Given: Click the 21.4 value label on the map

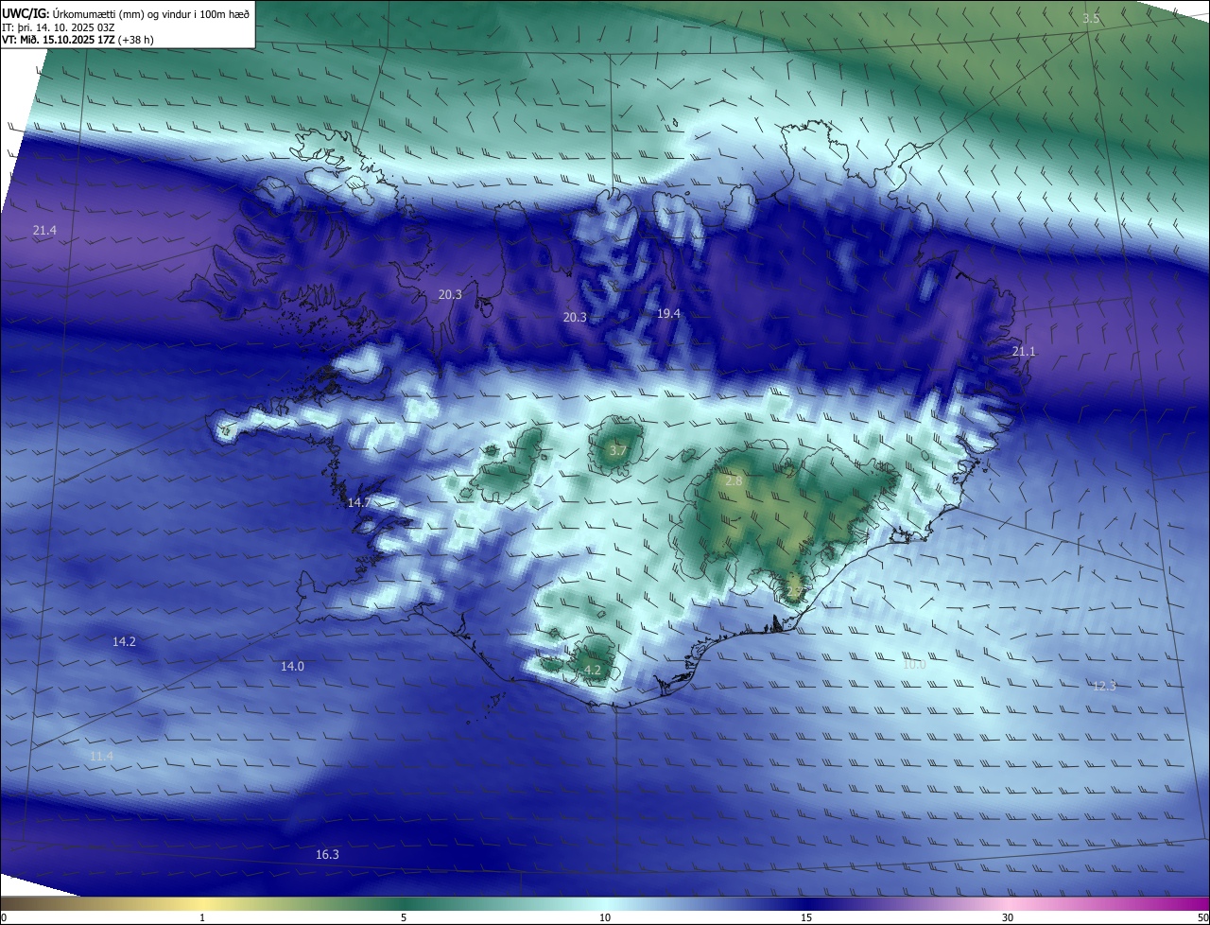Looking at the screenshot, I should click(x=44, y=231).
